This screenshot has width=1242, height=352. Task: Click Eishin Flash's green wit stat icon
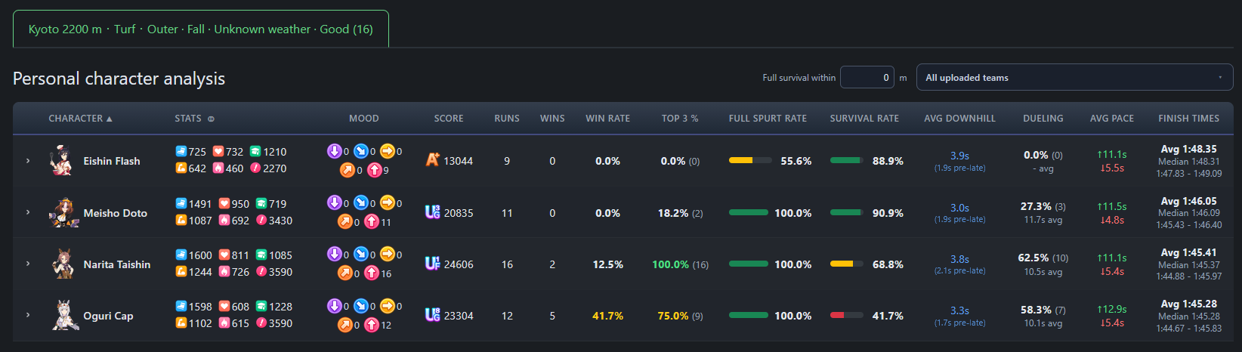coord(255,151)
